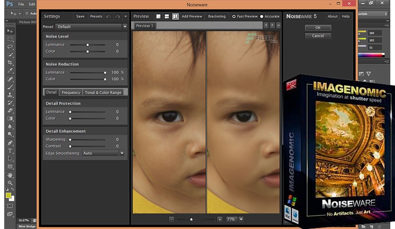Switch to the Detail tab
This screenshot has width=395, height=229.
pyautogui.click(x=52, y=92)
